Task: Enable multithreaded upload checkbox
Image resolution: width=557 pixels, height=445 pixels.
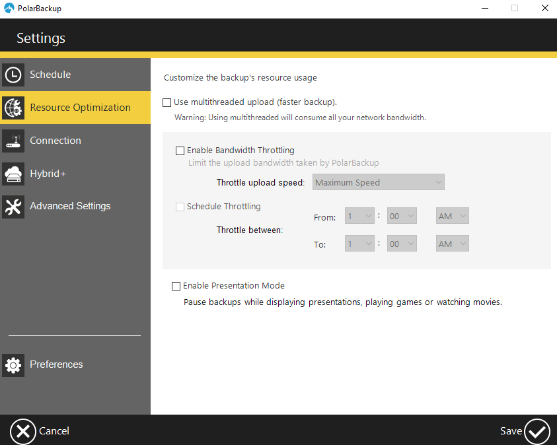Action: [167, 102]
